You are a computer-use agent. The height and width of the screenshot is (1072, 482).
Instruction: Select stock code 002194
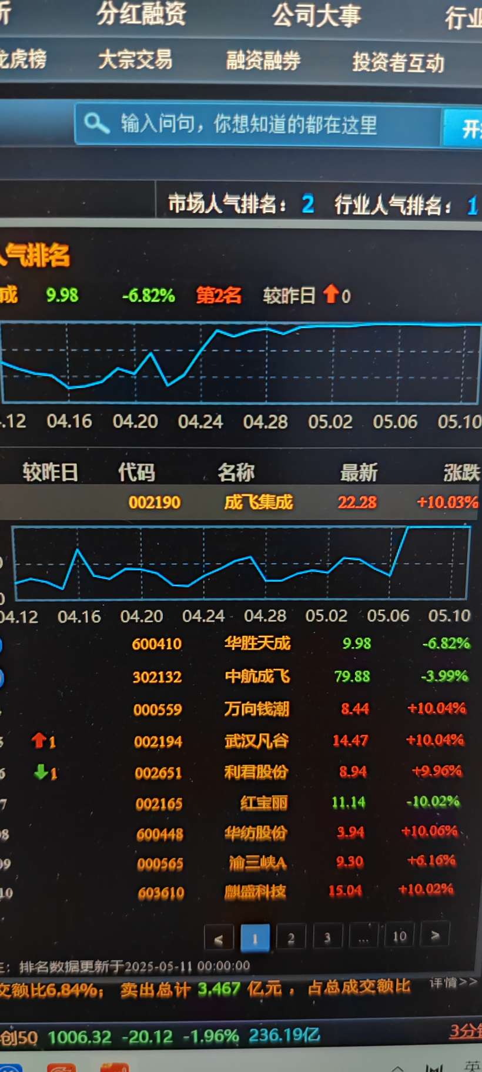click(158, 742)
